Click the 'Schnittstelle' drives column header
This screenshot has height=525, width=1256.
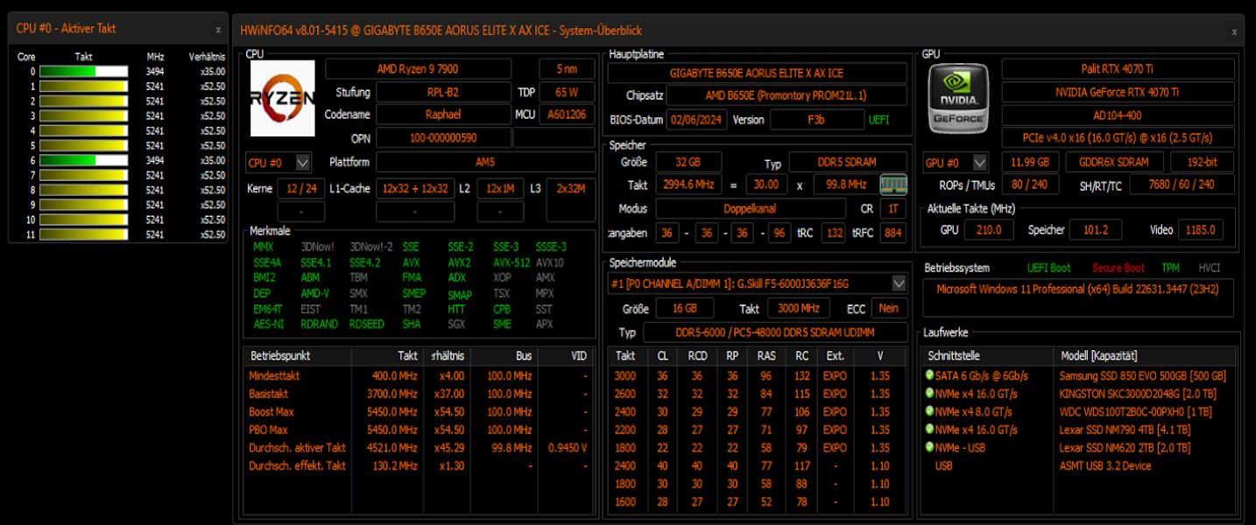coord(988,356)
